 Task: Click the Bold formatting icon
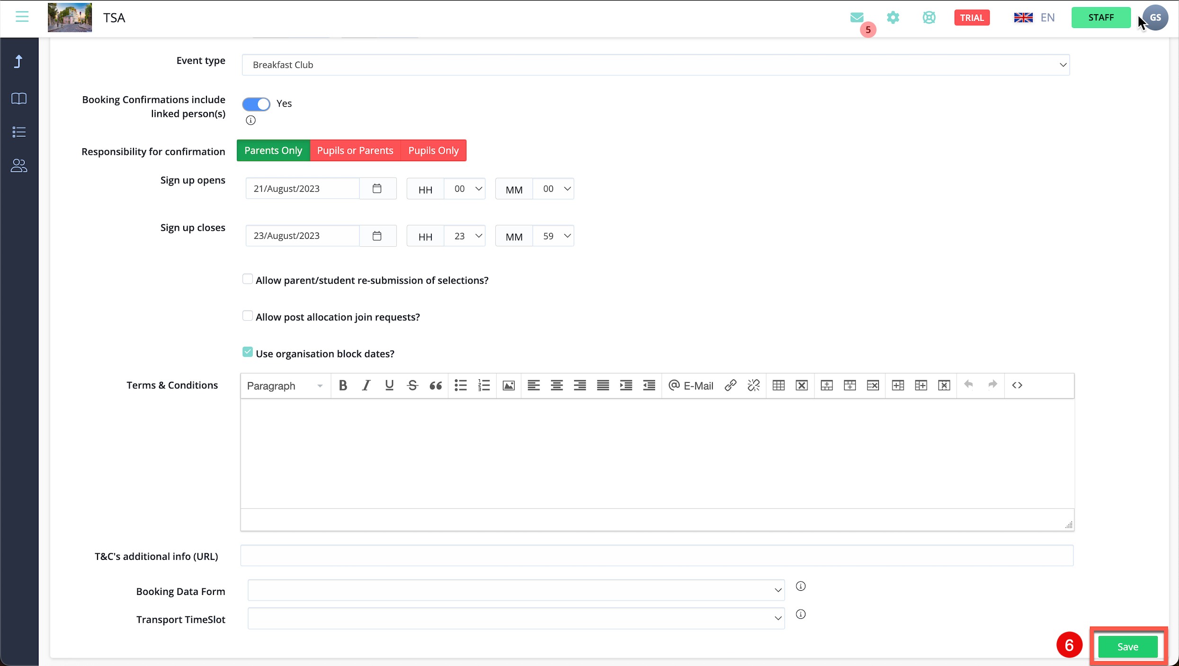pyautogui.click(x=343, y=386)
